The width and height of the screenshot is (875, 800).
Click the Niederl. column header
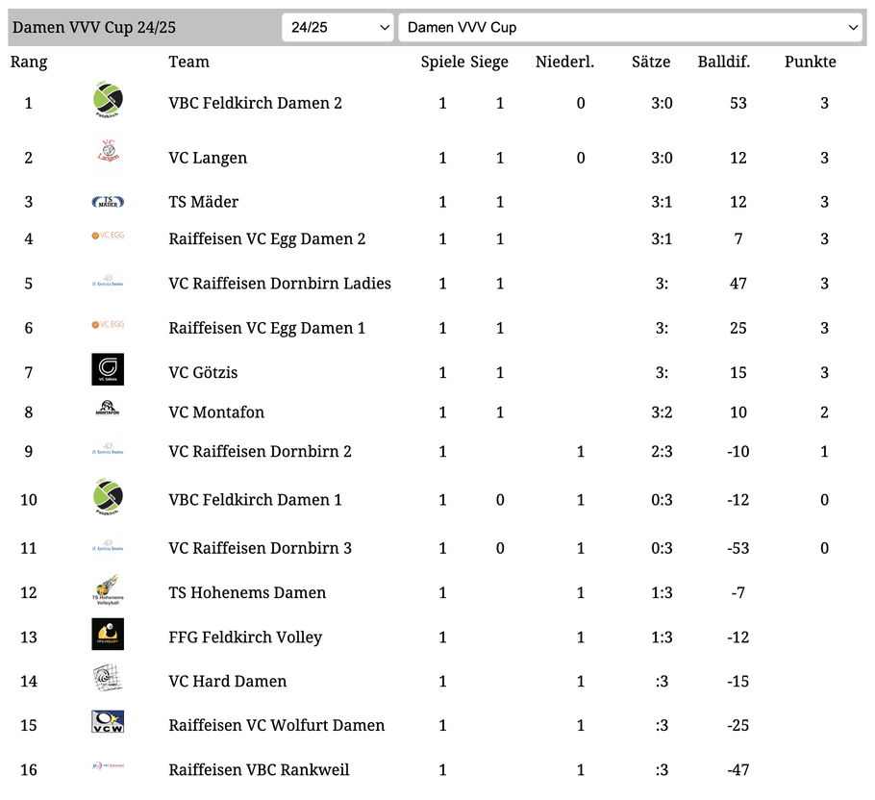(564, 62)
